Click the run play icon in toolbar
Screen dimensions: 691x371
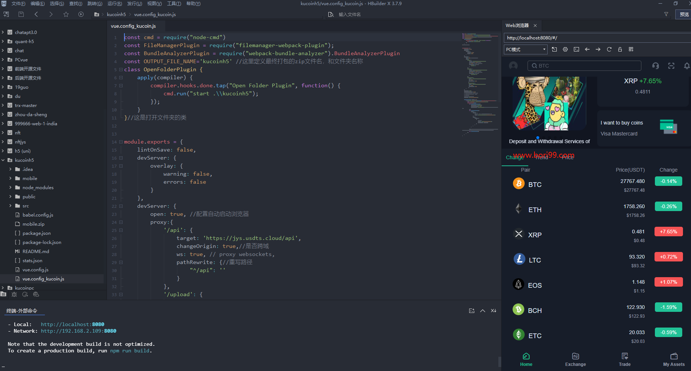pyautogui.click(x=81, y=14)
